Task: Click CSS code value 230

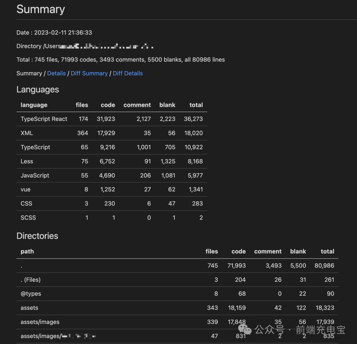Action: tap(109, 203)
